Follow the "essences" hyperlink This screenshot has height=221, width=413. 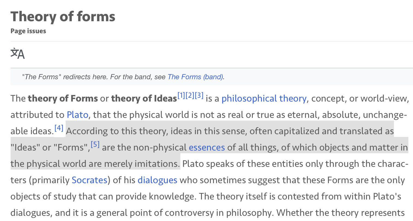[x=207, y=148]
